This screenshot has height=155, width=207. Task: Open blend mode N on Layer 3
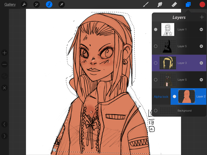coord(201,63)
